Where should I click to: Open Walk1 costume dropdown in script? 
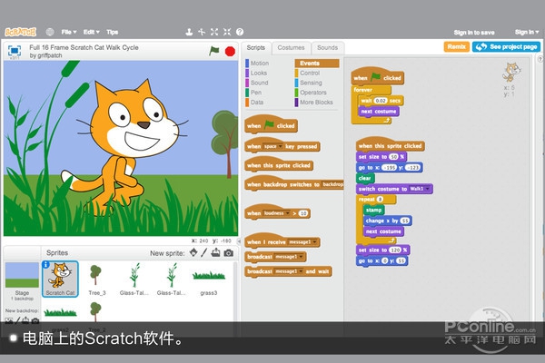[x=428, y=188]
